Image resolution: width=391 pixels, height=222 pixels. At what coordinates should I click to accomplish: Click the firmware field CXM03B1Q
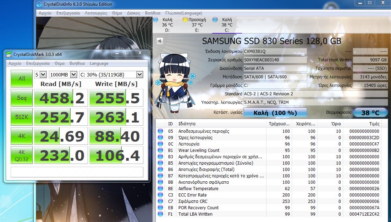coord(275,51)
